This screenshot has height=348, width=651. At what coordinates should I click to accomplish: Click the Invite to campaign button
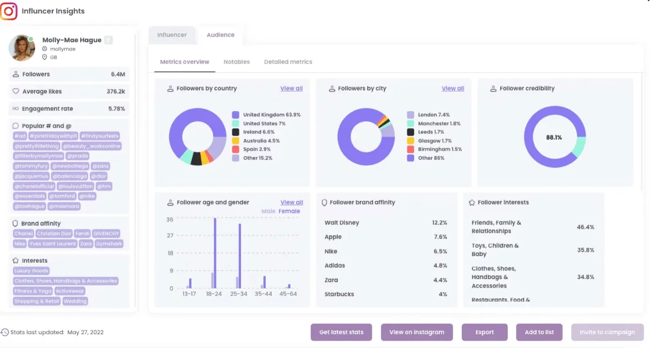tap(608, 332)
